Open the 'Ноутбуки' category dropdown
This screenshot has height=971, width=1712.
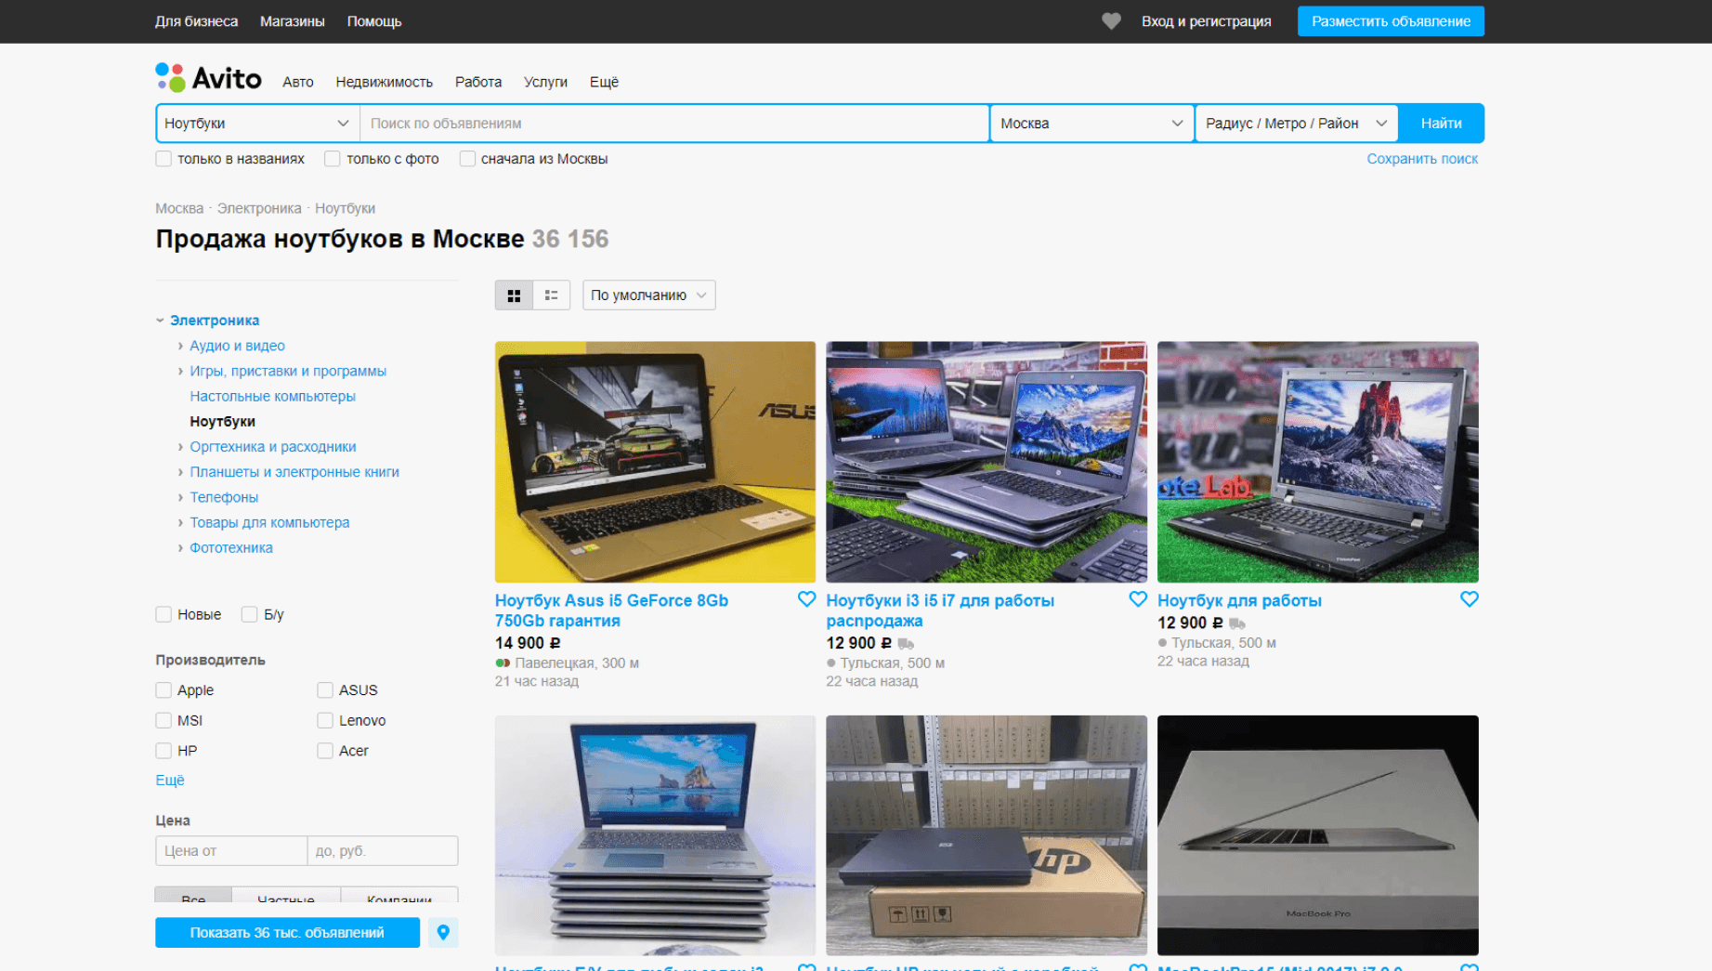pos(256,124)
